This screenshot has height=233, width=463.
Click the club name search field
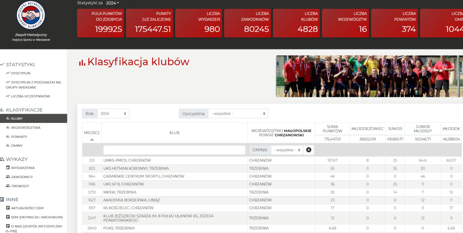(x=174, y=150)
